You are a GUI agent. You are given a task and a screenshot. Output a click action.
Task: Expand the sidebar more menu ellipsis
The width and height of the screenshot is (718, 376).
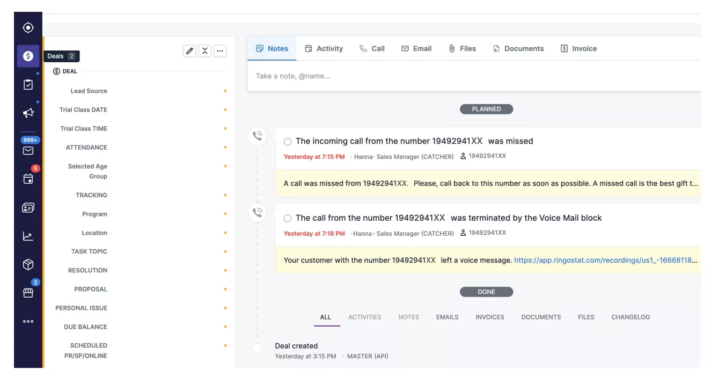[28, 321]
